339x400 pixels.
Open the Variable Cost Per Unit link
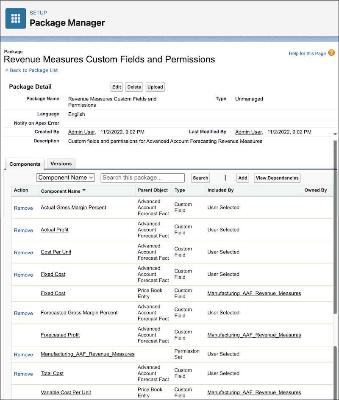(x=66, y=393)
